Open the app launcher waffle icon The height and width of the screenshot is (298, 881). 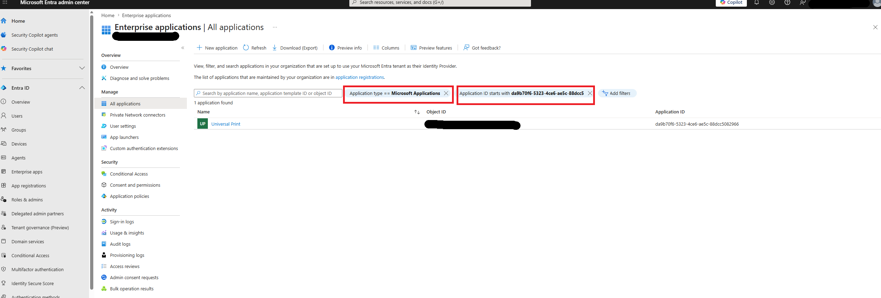tap(5, 2)
